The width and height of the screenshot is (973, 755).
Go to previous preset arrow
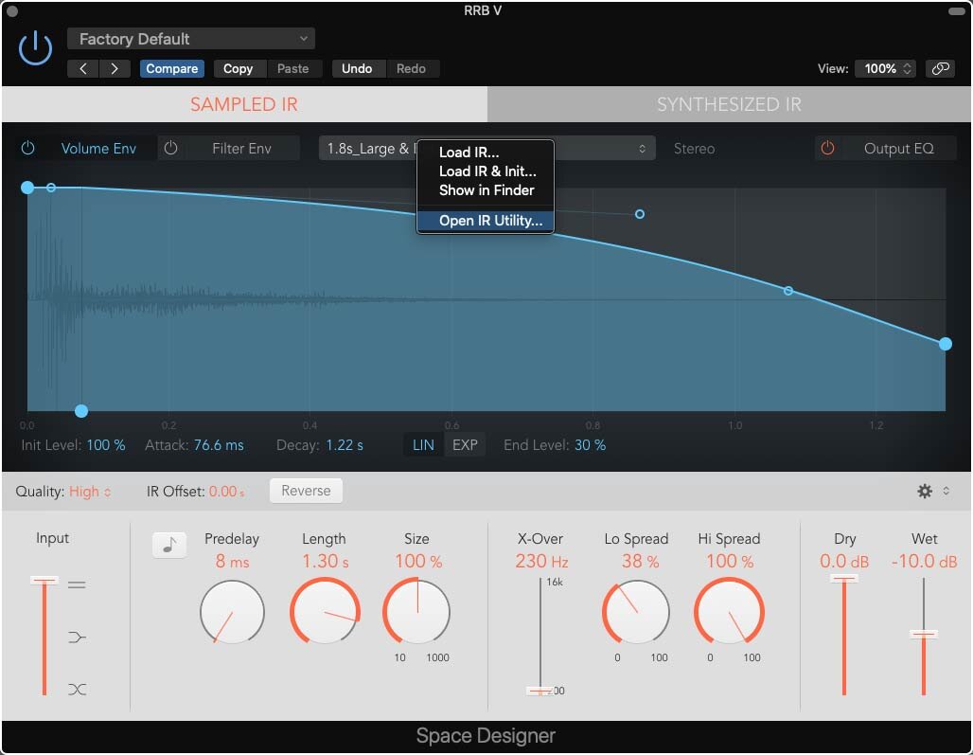coord(83,68)
